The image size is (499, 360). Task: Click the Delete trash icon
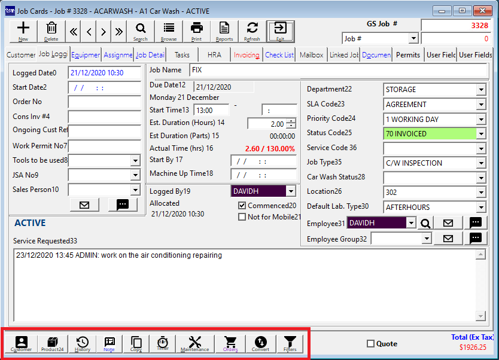point(51,30)
